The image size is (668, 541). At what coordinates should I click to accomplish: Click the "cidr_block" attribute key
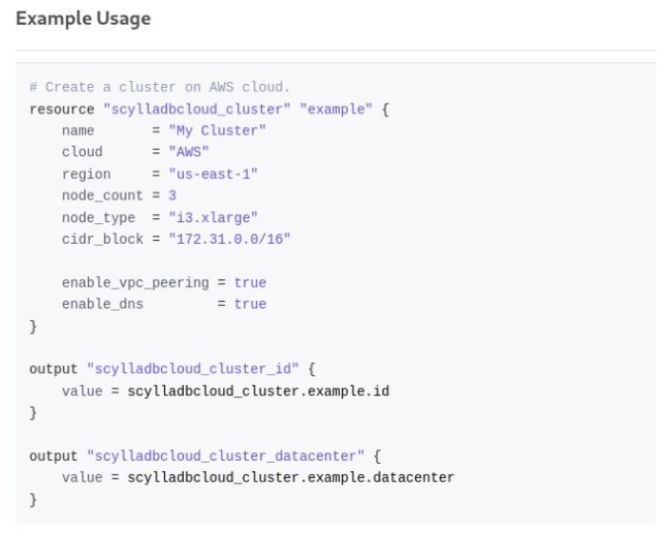point(103,239)
